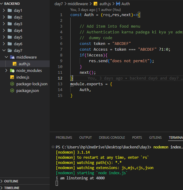Switch to the OUTPUT panel tab
The image size is (183, 190).
click(x=85, y=137)
